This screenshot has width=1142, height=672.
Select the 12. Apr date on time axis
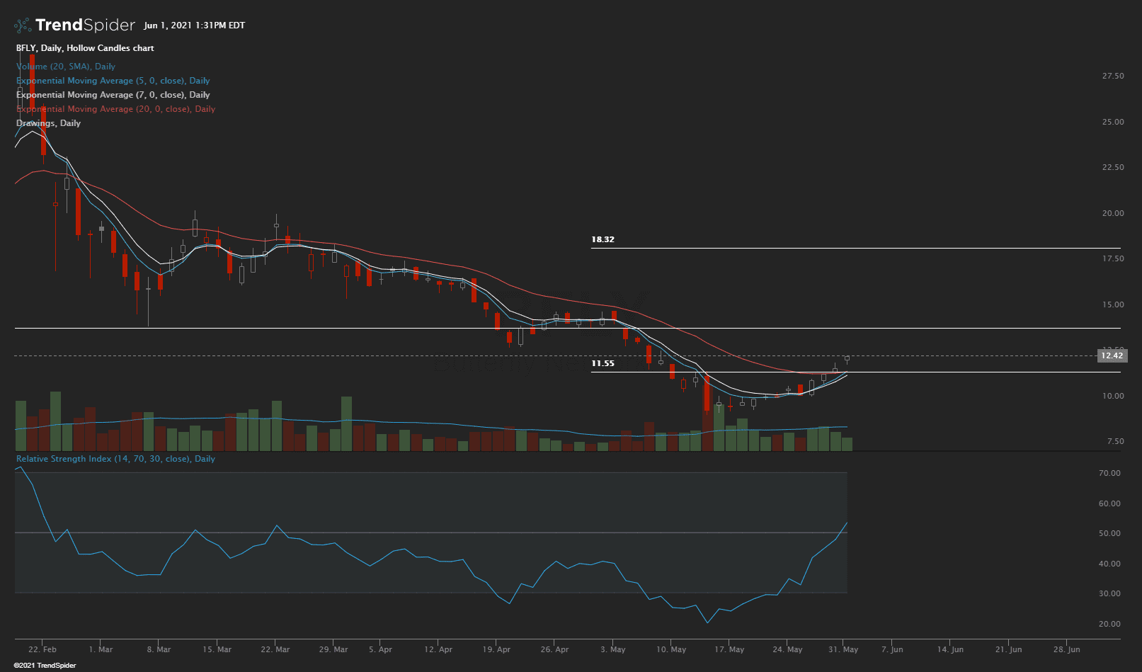click(x=438, y=649)
